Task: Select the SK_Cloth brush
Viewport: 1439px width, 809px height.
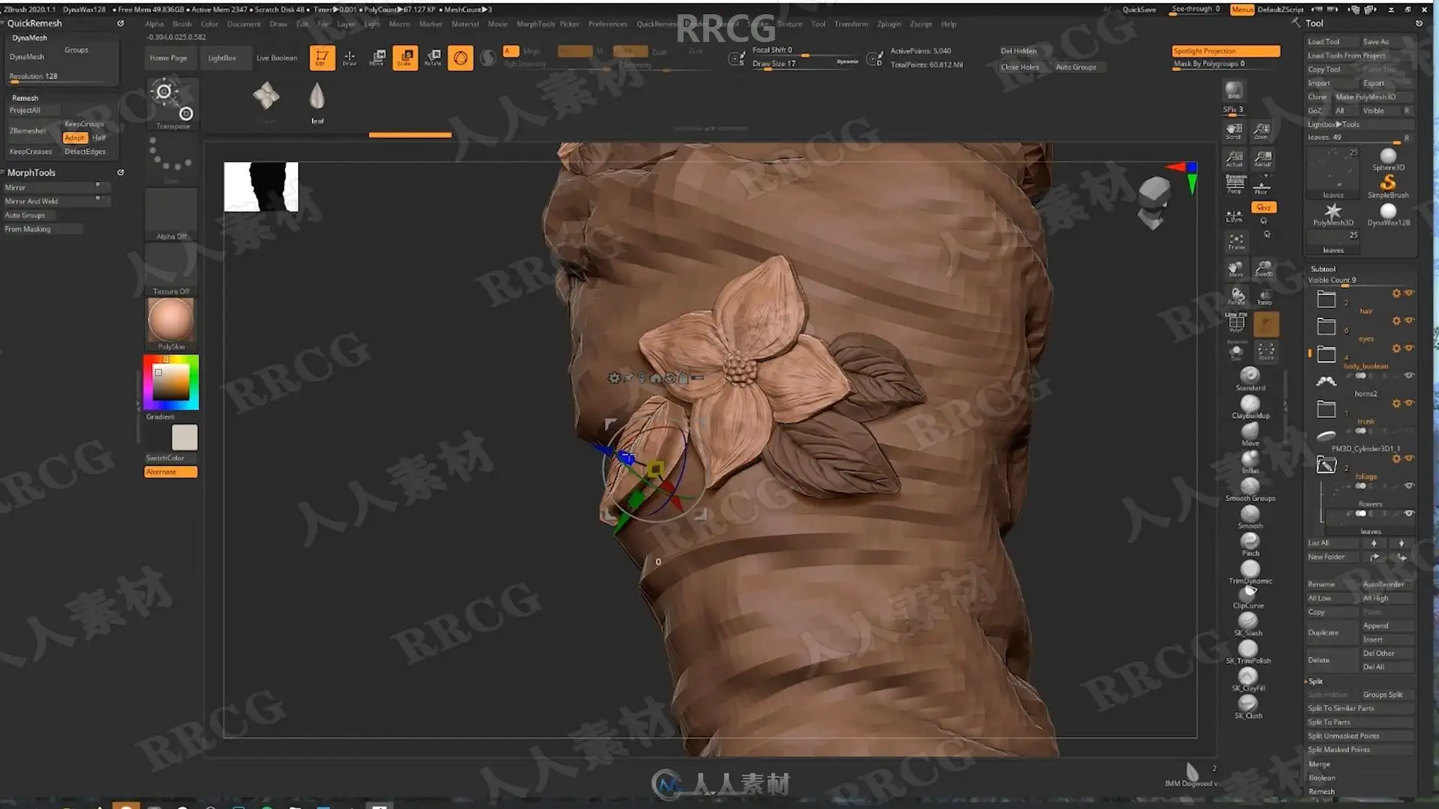Action: tap(1249, 707)
